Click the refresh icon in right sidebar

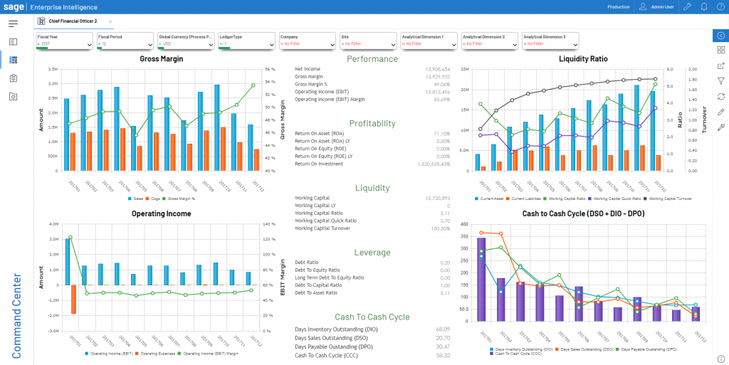pyautogui.click(x=720, y=97)
